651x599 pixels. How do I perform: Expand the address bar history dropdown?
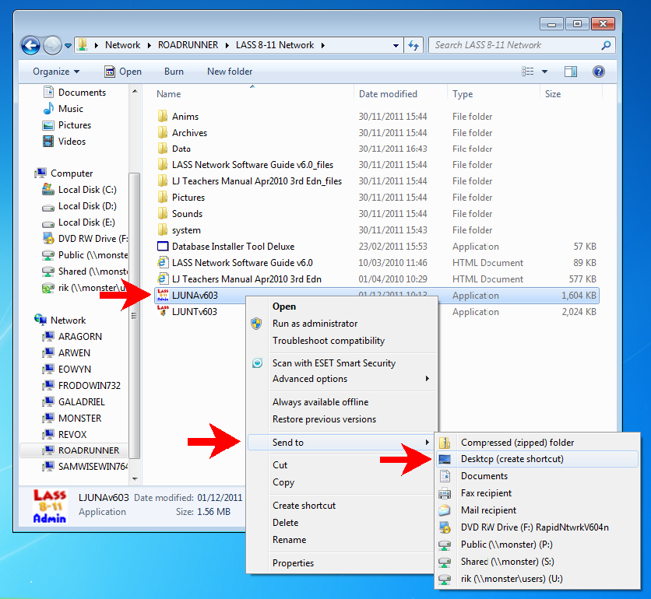click(396, 46)
